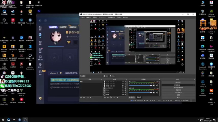This screenshot has width=218, height=122.
Task: Open the Windows Start menu
Action: (x=3, y=120)
